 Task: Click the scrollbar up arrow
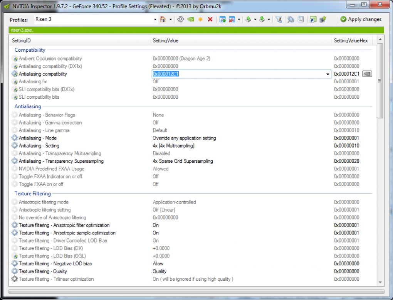pos(380,39)
